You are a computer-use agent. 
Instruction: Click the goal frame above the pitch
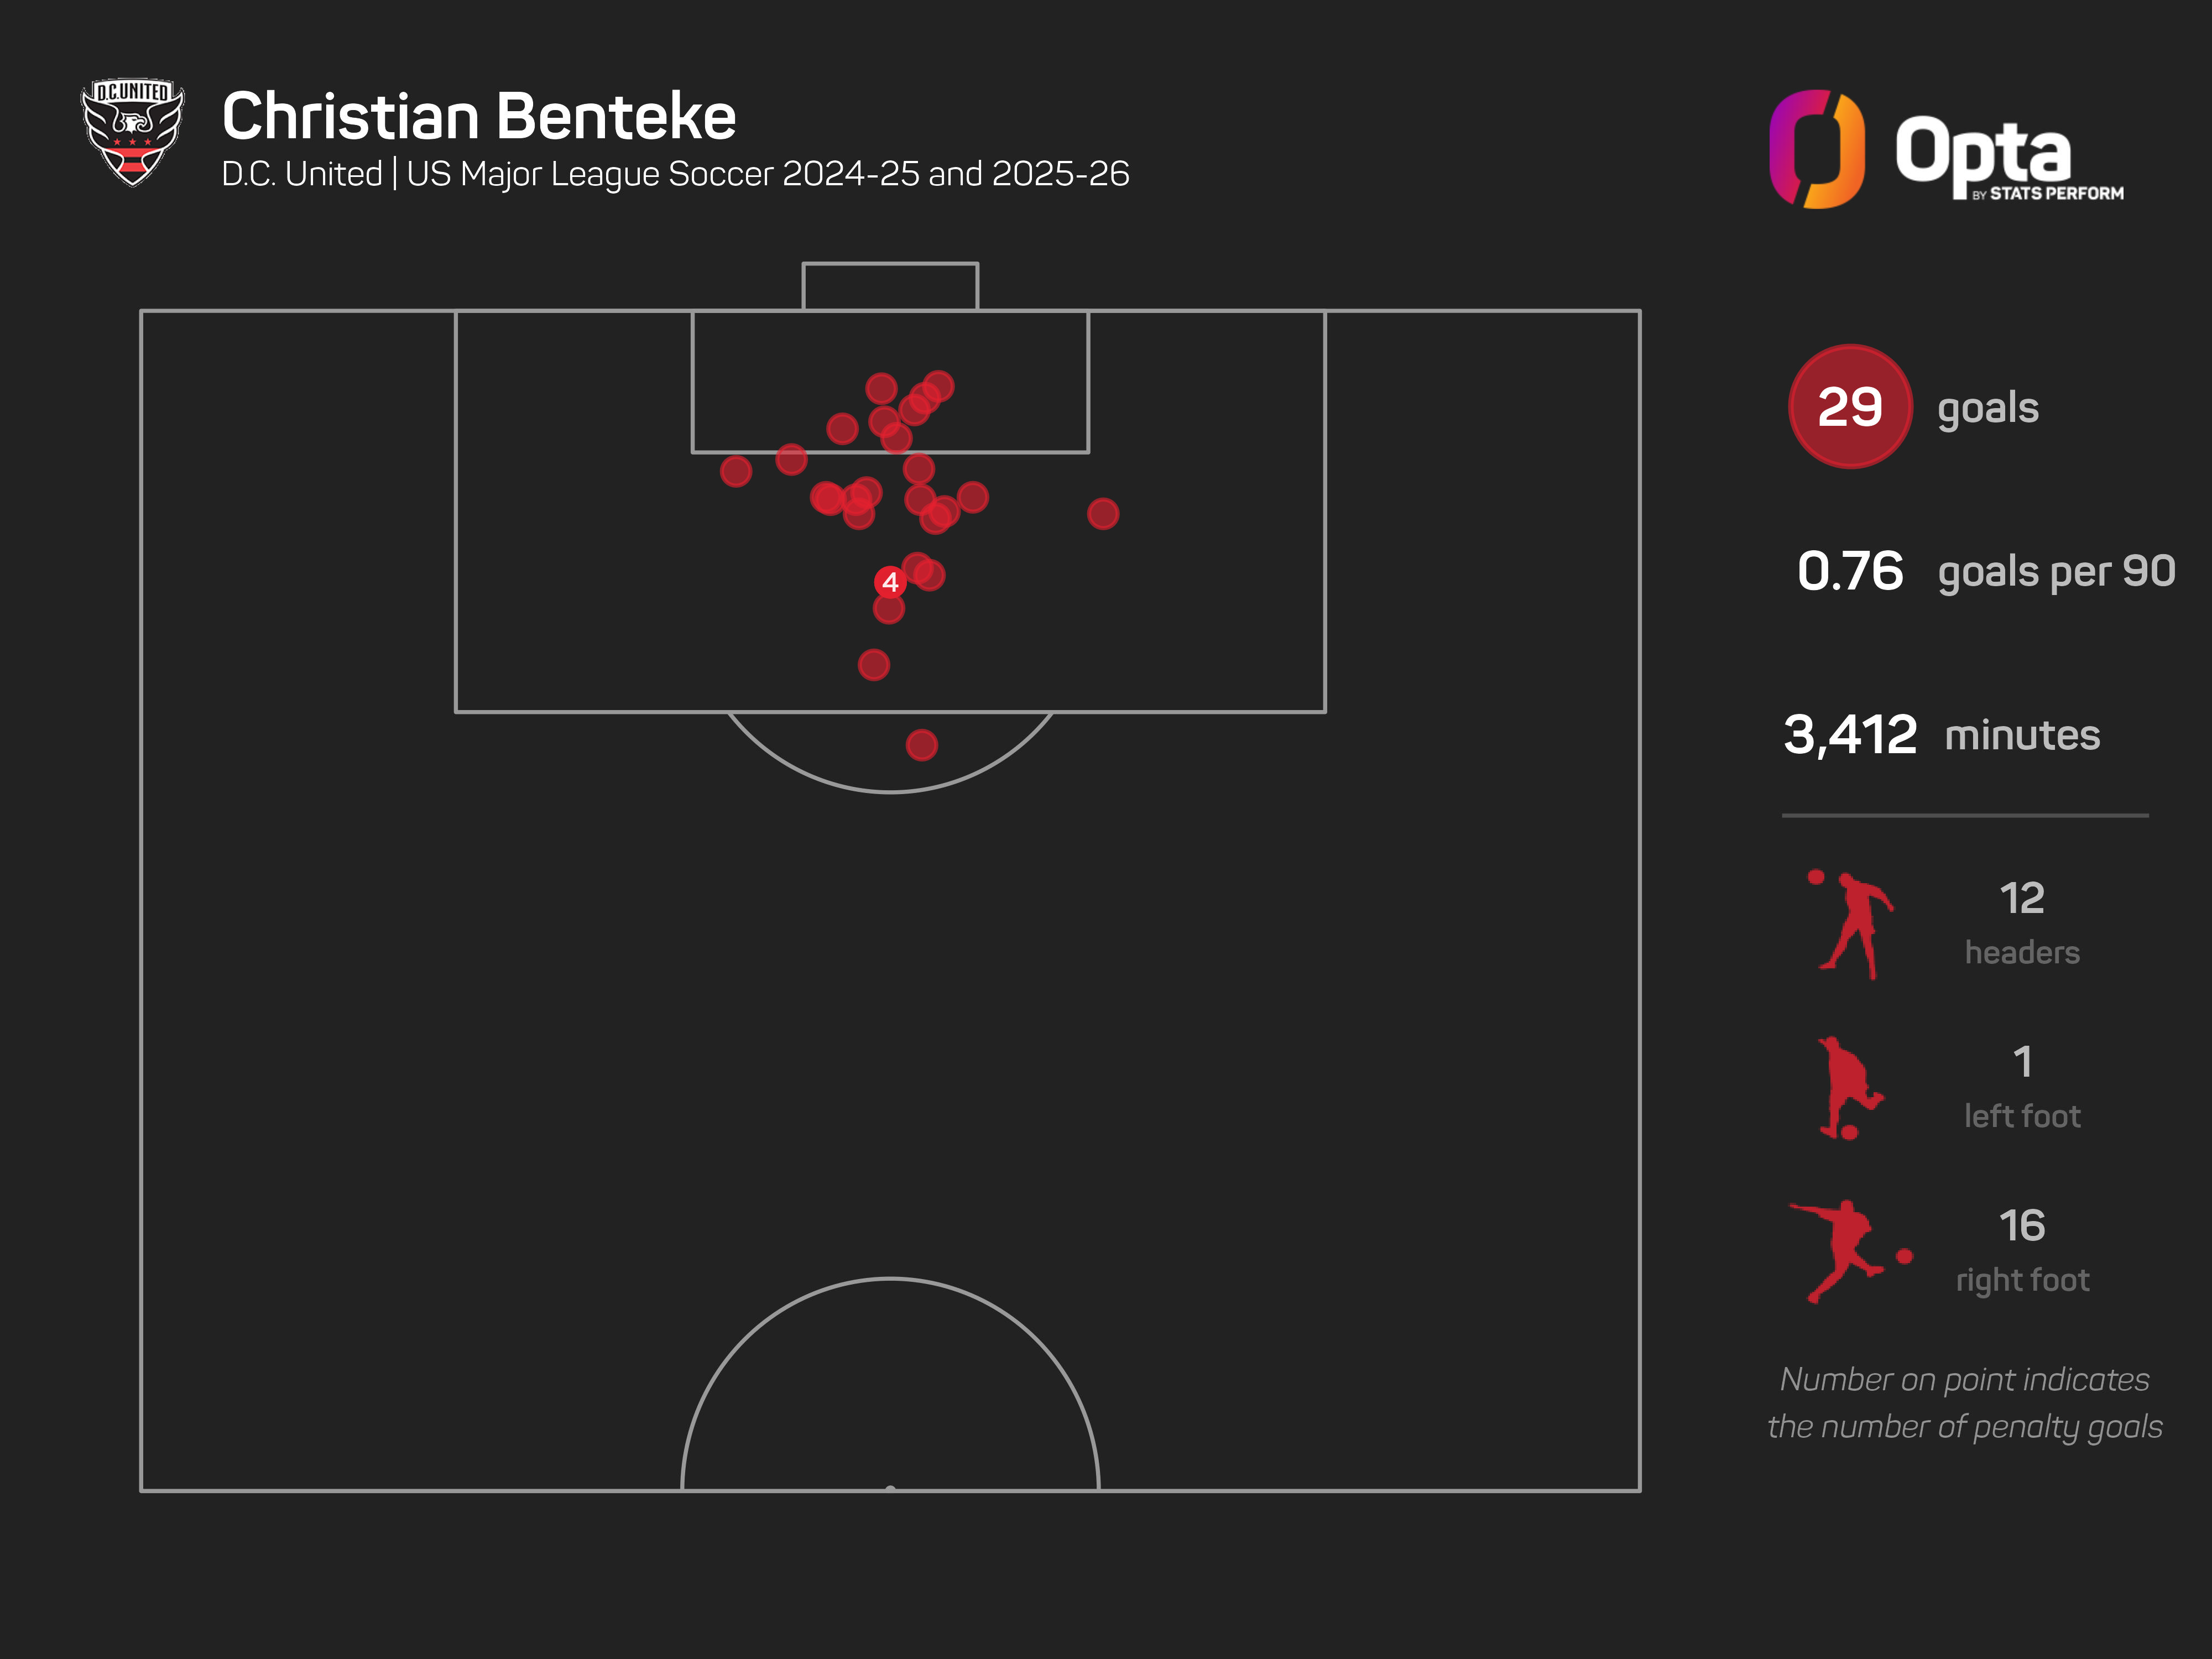pyautogui.click(x=889, y=286)
